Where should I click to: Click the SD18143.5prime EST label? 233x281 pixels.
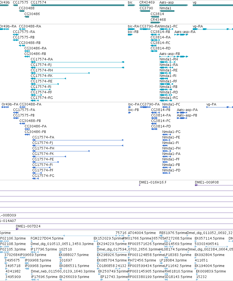coord(178,277)
